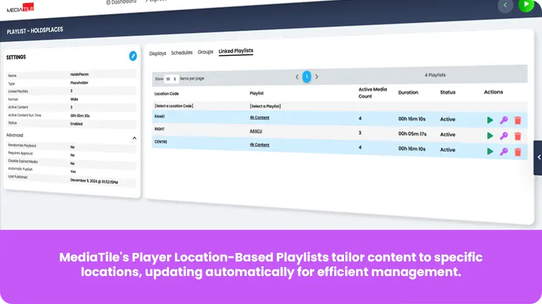This screenshot has width=542, height=304.
Task: Expand the side panel arrow at right edge
Action: [x=538, y=157]
